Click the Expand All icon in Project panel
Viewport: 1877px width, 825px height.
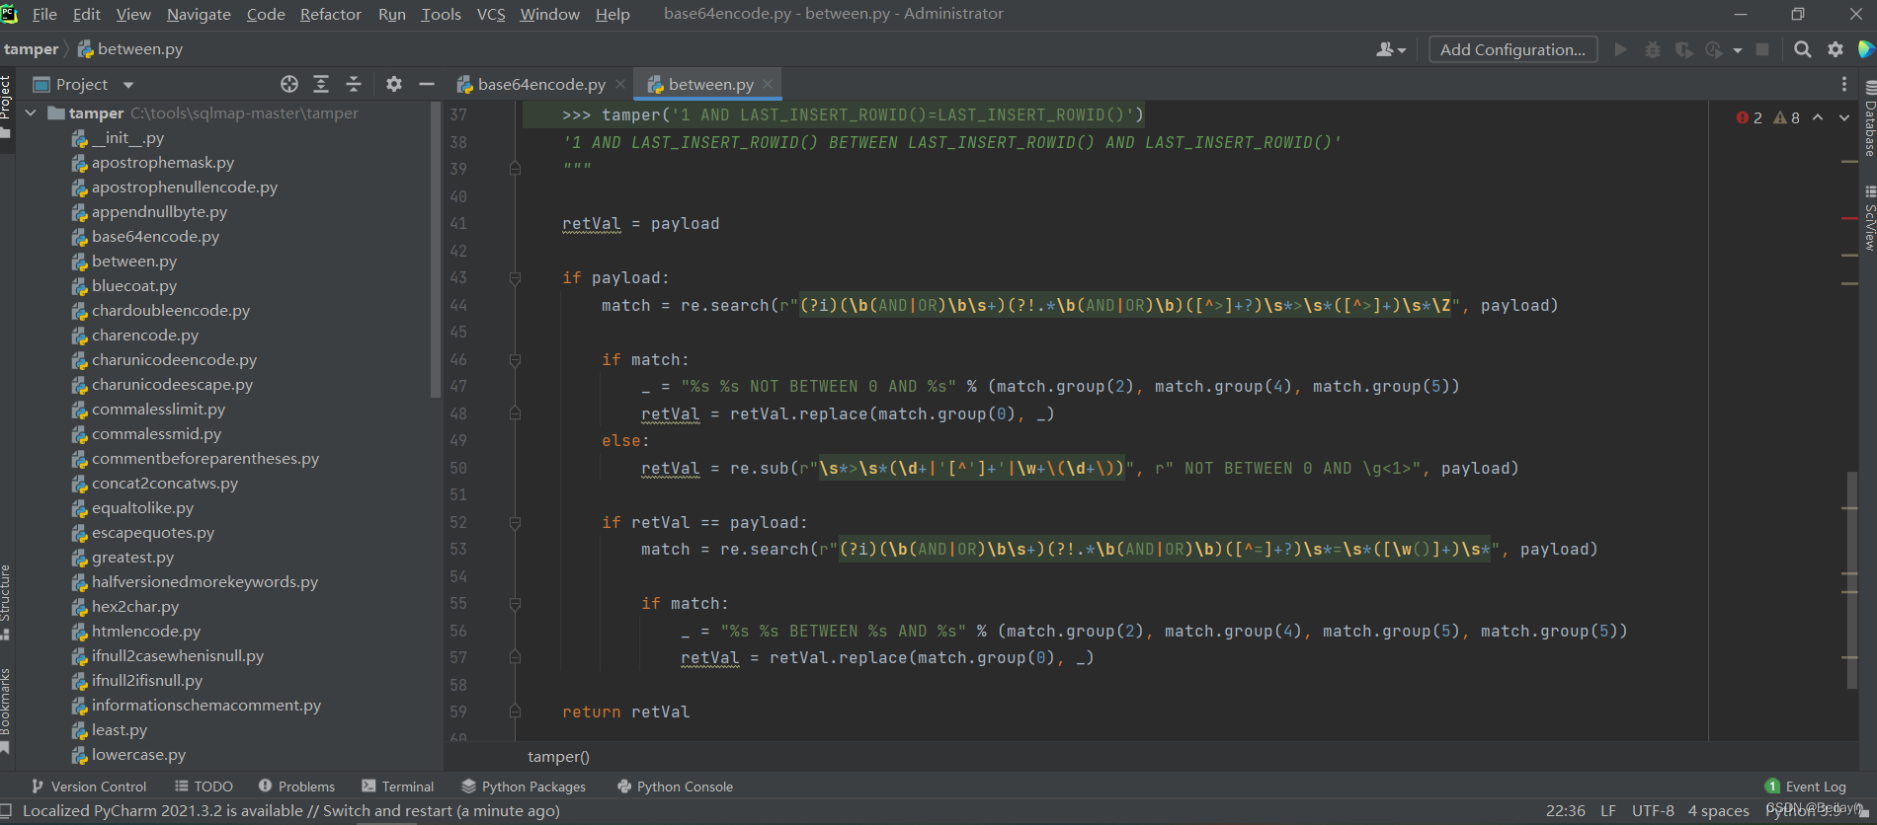(x=321, y=84)
